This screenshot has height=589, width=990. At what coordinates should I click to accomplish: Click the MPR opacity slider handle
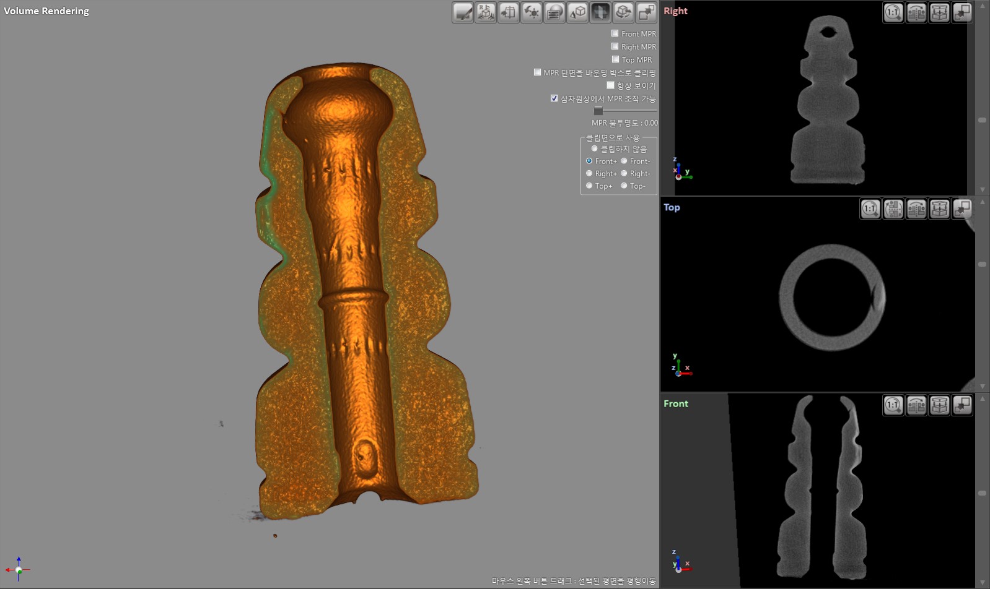pos(598,111)
